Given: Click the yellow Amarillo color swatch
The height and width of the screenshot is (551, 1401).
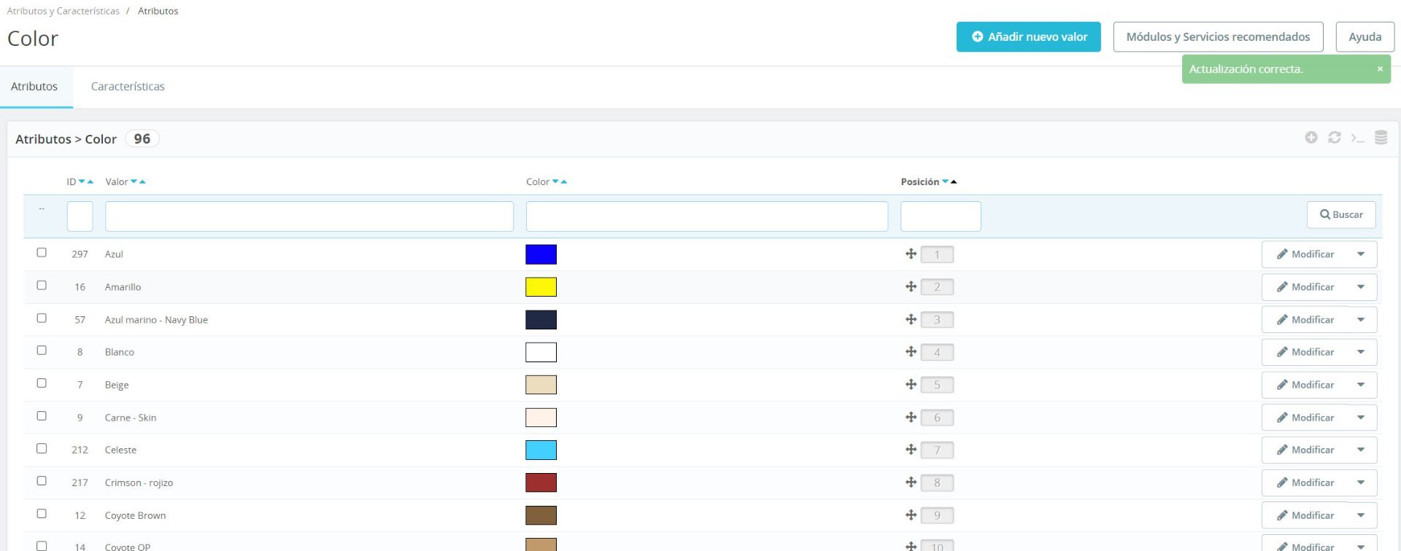Looking at the screenshot, I should [x=541, y=287].
